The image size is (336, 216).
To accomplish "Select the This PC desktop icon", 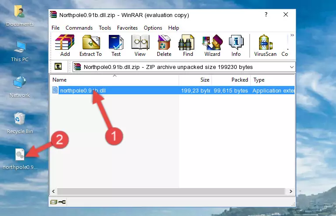I will click(x=20, y=51).
